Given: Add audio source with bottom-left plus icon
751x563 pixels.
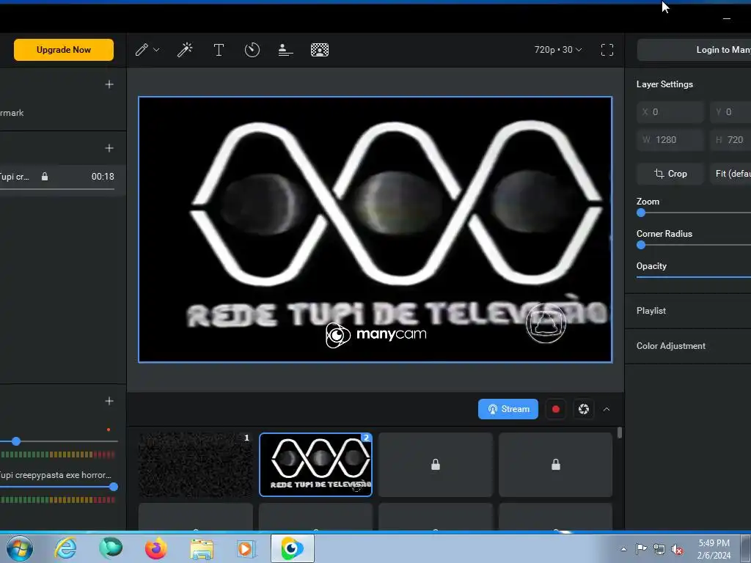Looking at the screenshot, I should point(109,401).
